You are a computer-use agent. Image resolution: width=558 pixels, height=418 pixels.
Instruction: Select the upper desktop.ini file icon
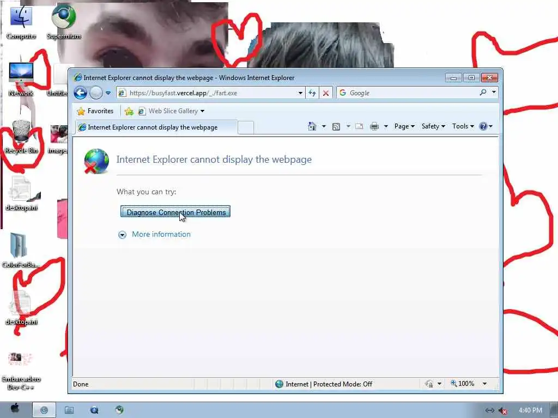21,194
